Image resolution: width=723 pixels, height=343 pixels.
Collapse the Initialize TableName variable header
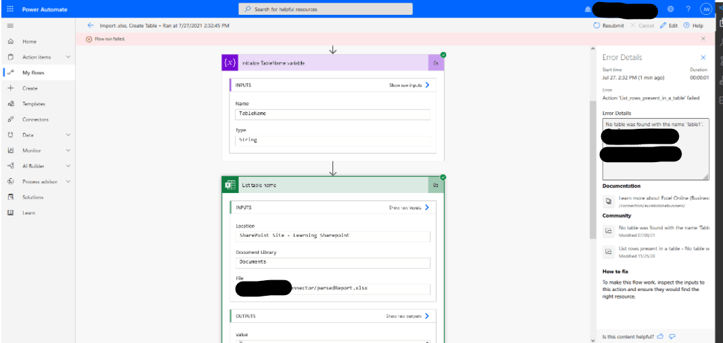(x=333, y=63)
